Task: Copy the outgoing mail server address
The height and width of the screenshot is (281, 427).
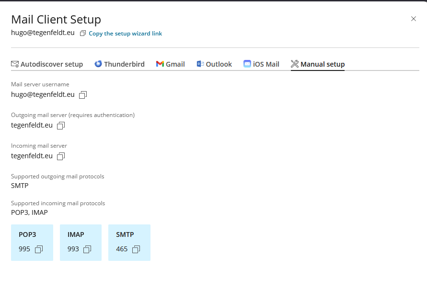Action: (61, 126)
